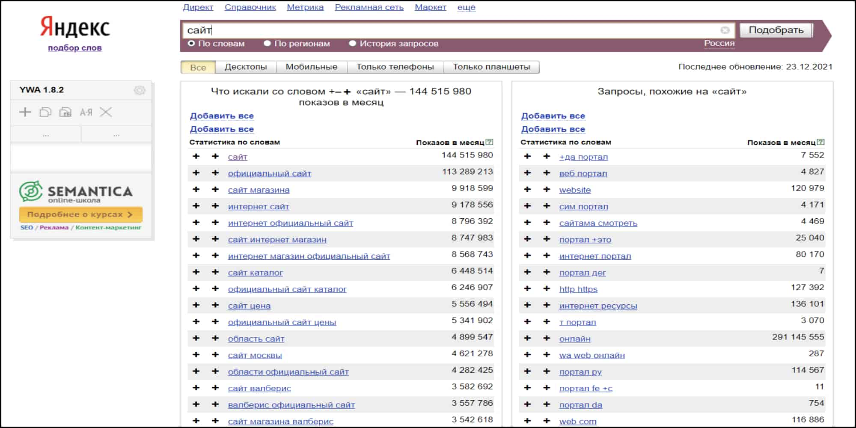Click the second plus beside 'портал ру'
Screen dimensions: 856x428
point(547,372)
